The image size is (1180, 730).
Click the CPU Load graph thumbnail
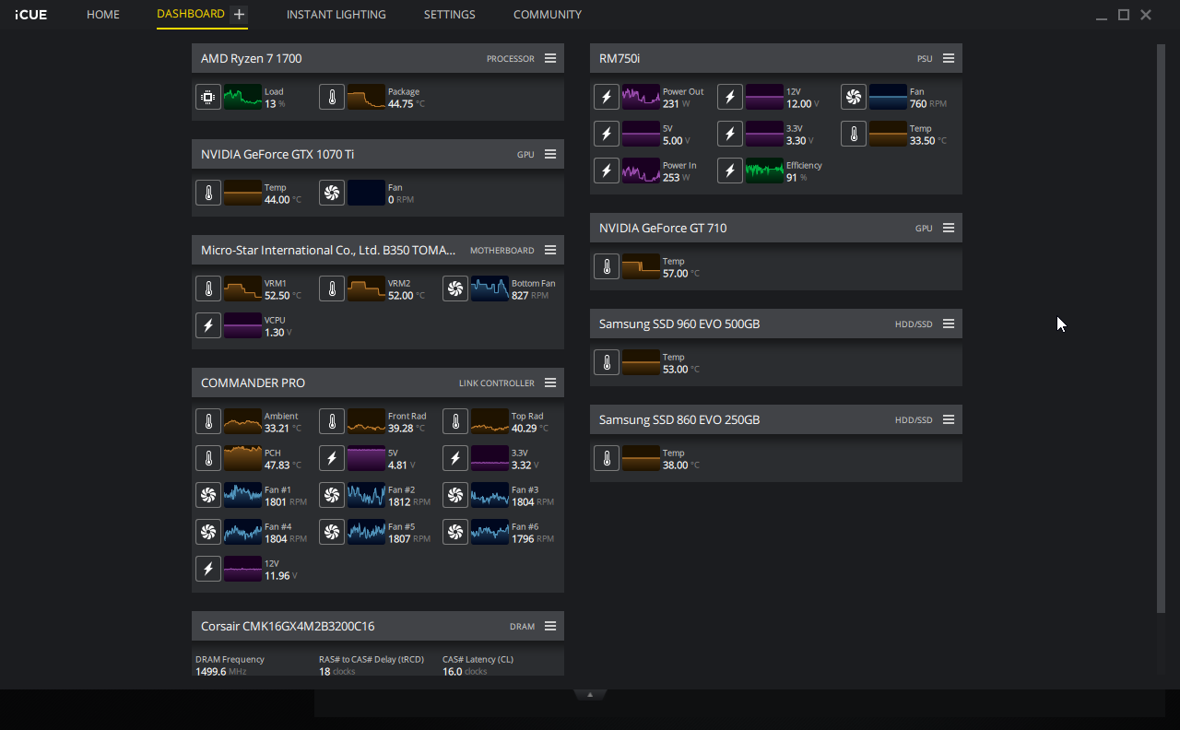(243, 97)
